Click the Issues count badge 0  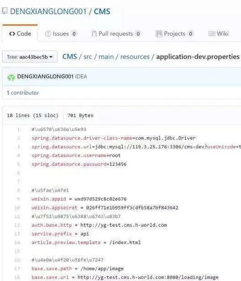pos(74,34)
